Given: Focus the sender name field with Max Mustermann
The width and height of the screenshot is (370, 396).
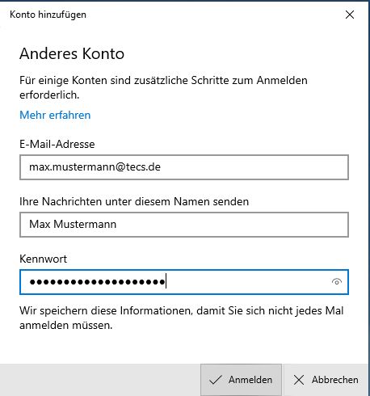Looking at the screenshot, I should 184,225.
